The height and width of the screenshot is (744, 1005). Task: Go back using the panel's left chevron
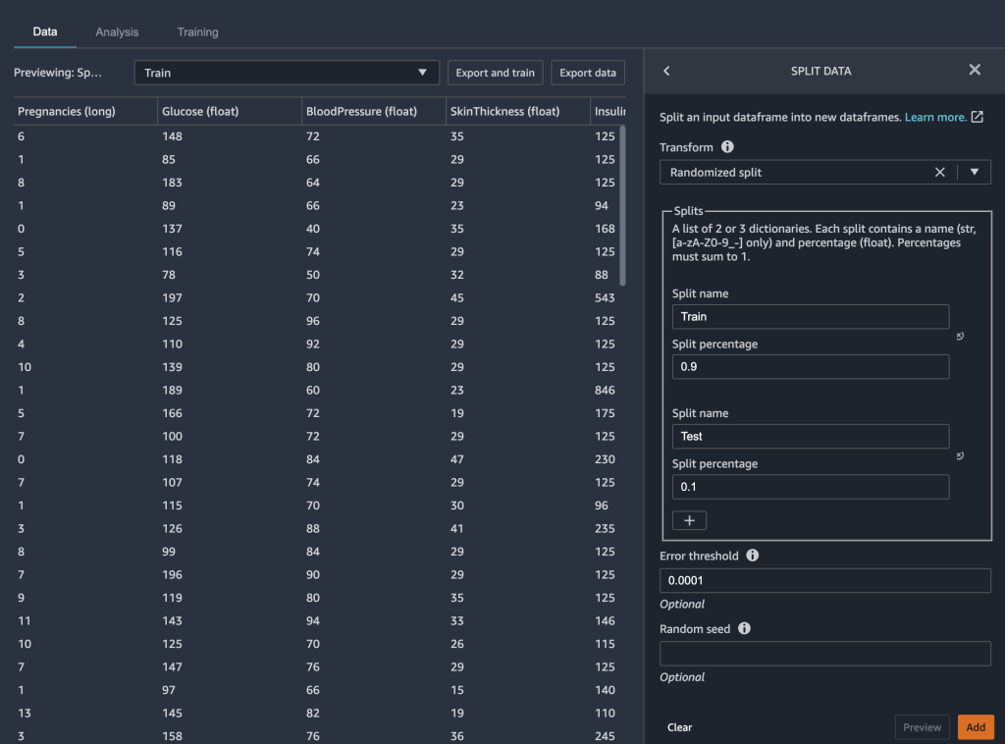[x=667, y=71]
